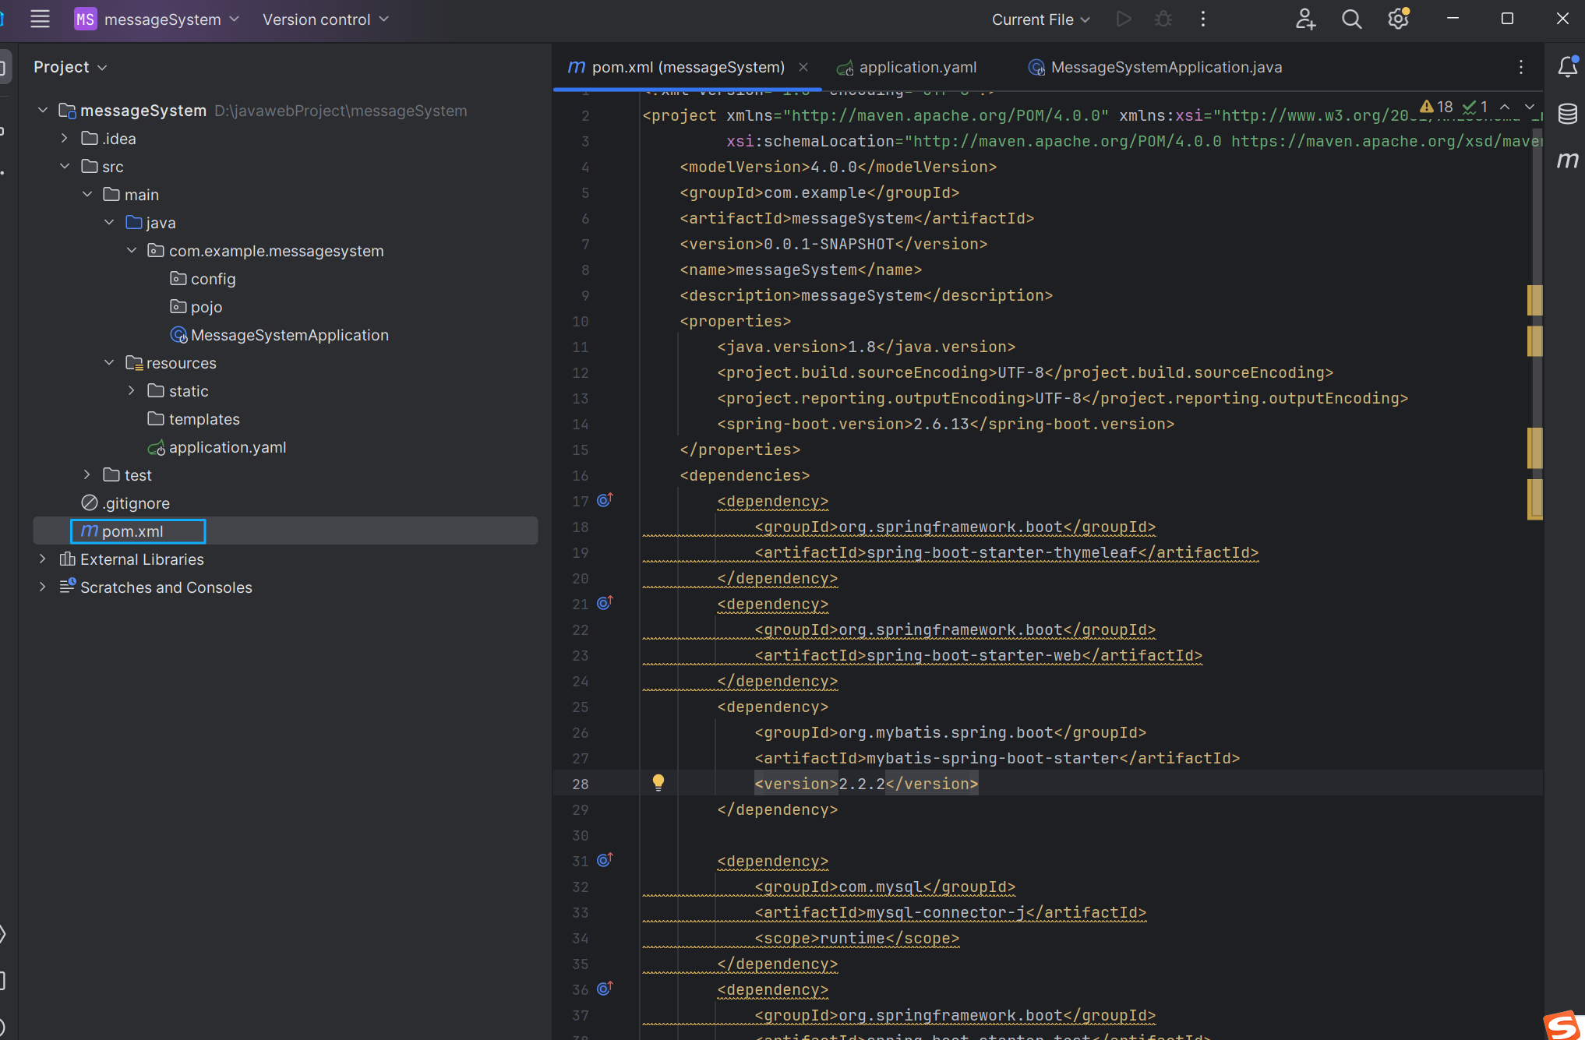This screenshot has height=1040, width=1585.
Task: Open IDE settings gear icon
Action: (1398, 19)
